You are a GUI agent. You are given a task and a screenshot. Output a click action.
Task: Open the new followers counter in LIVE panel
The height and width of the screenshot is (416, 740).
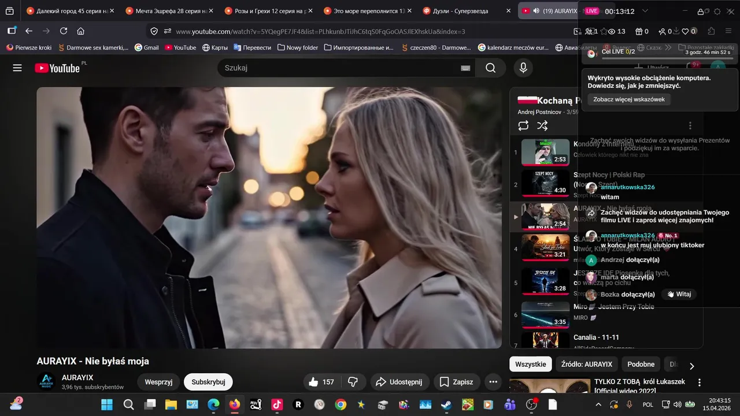click(665, 31)
